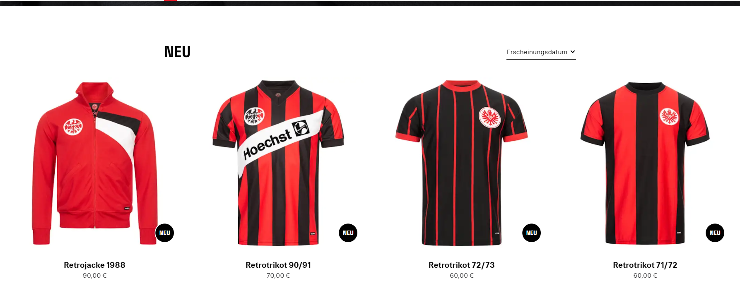Click the NEU badge on Retrotrikot 72/73
740x286 pixels.
point(531,233)
